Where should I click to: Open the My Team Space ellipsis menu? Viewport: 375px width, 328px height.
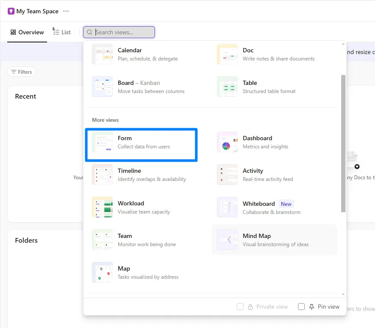click(x=66, y=11)
